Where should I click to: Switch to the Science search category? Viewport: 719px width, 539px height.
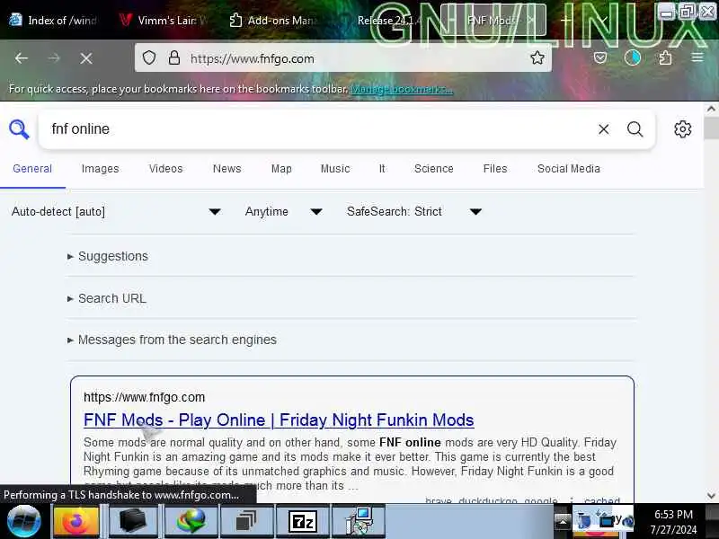tap(434, 169)
